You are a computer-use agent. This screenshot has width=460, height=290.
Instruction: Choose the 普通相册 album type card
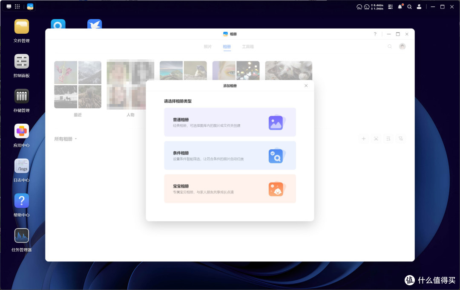[x=230, y=122]
